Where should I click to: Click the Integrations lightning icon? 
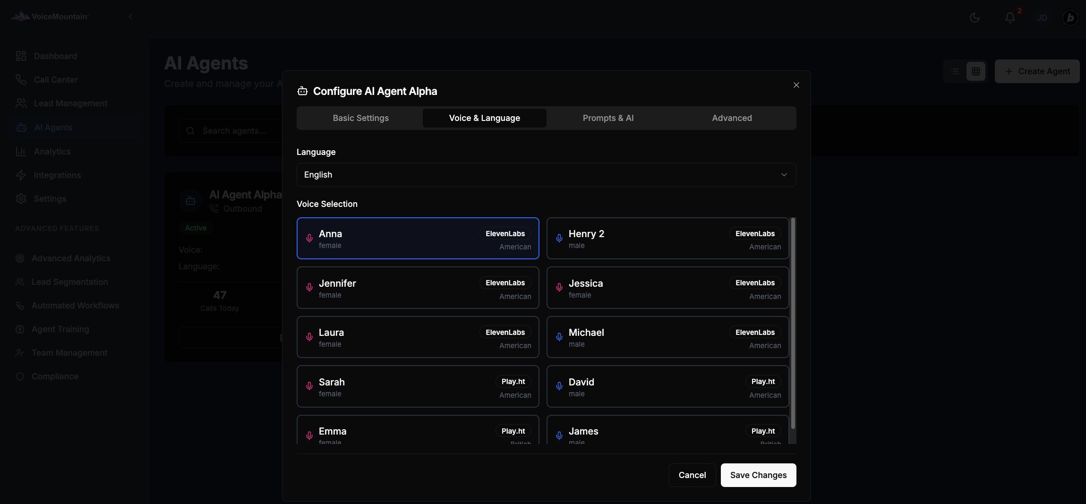(21, 175)
